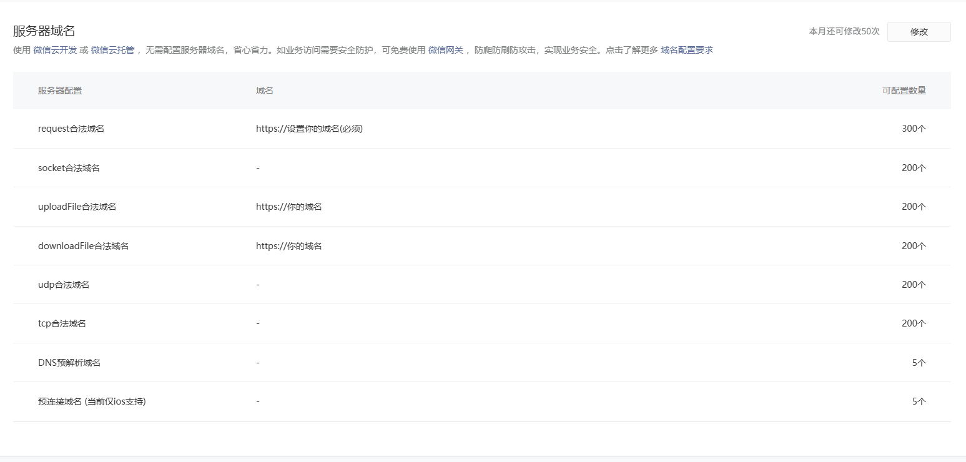The image size is (966, 462).
Task: Select the request合法域名 row label
Action: coord(71,129)
